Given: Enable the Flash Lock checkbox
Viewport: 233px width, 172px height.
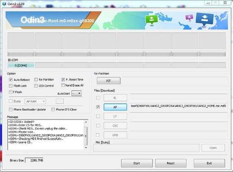Looking at the screenshot, I should point(10,86).
